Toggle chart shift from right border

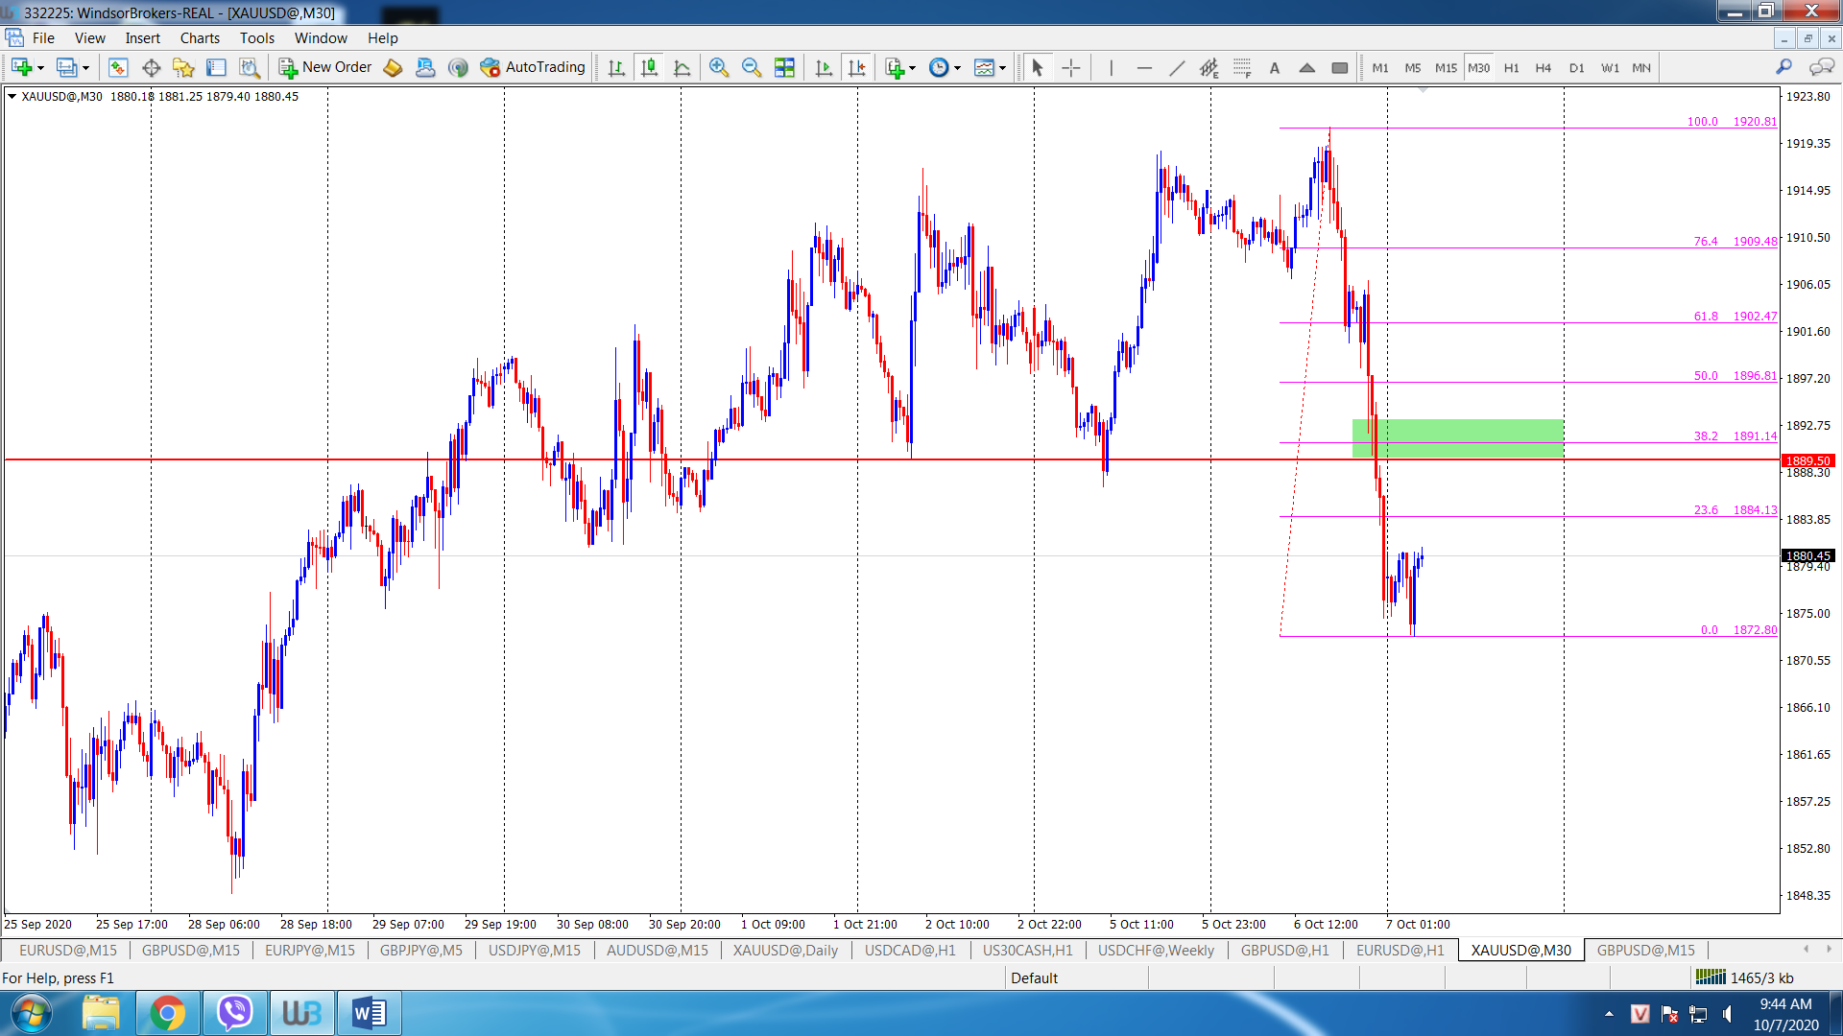pos(856,67)
